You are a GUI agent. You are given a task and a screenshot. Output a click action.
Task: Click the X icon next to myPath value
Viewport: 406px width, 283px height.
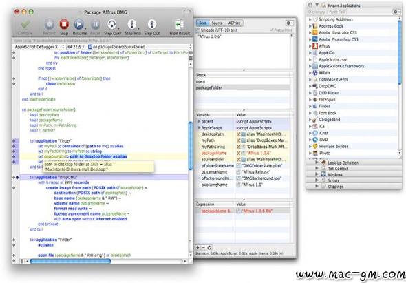point(239,140)
